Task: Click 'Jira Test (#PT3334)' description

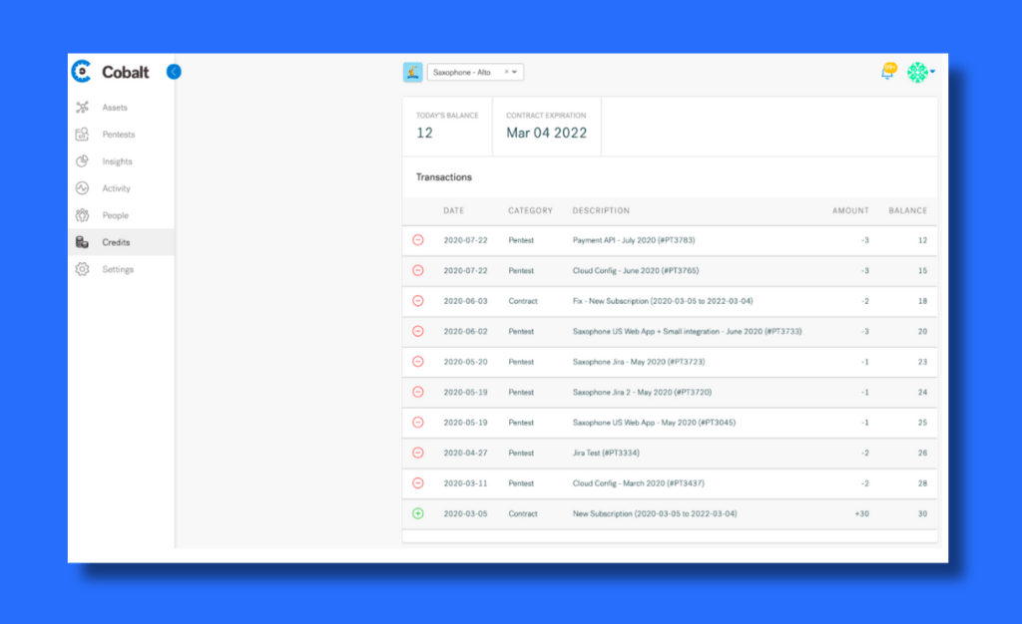Action: pyautogui.click(x=606, y=453)
